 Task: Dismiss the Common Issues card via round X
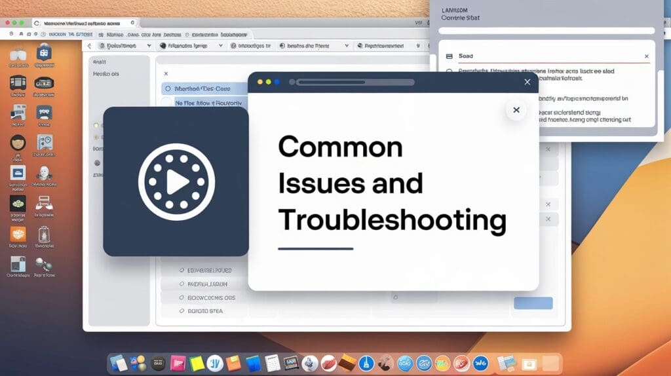click(x=516, y=110)
